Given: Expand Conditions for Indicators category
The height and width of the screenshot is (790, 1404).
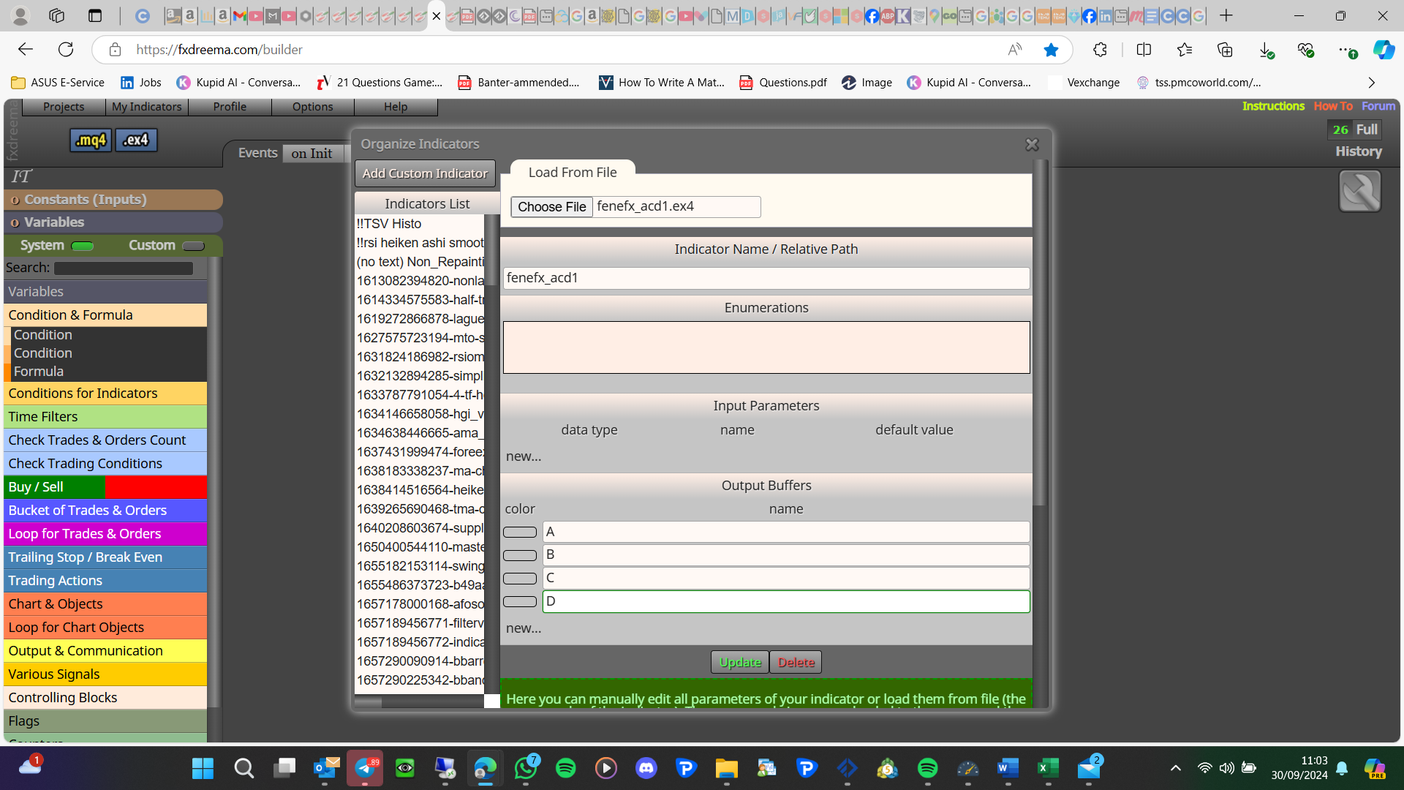Looking at the screenshot, I should [105, 394].
